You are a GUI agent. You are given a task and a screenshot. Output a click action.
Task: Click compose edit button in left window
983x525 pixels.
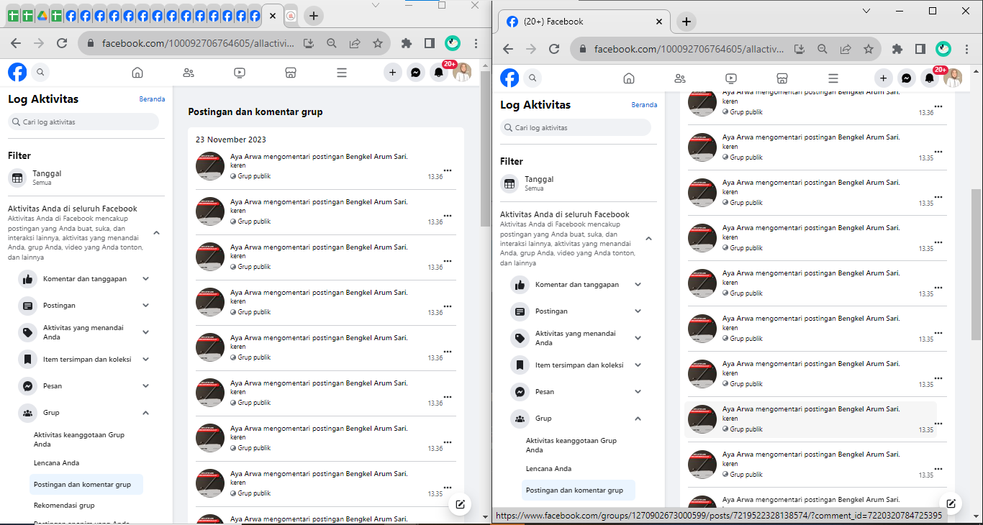(x=460, y=504)
